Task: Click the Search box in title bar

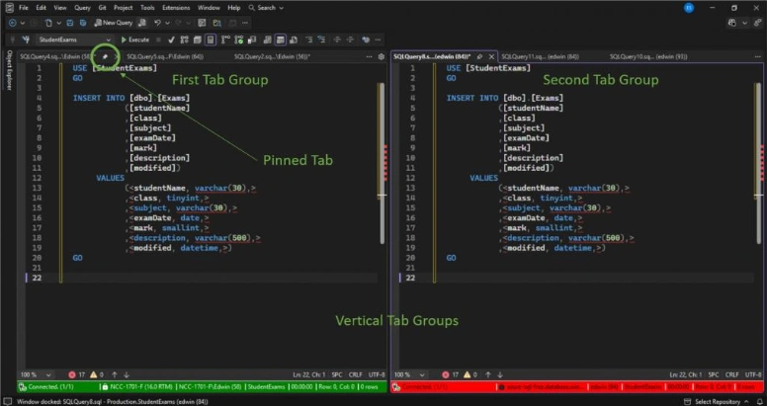Action: coord(266,8)
